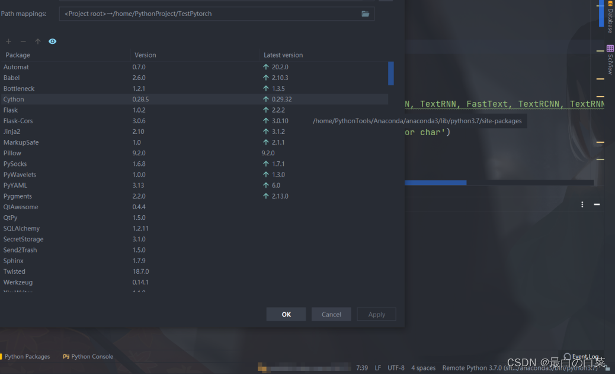Screen dimensions: 615x374
Task: Click the three-dot options icon in tool window
Action: pyautogui.click(x=582, y=204)
